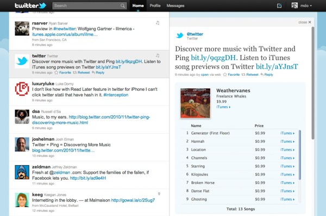Open iTunes link for Generator (First Floor)

click(287, 133)
